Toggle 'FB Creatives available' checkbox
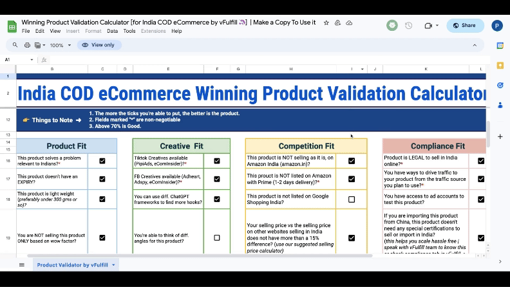The height and width of the screenshot is (287, 510). pyautogui.click(x=217, y=179)
